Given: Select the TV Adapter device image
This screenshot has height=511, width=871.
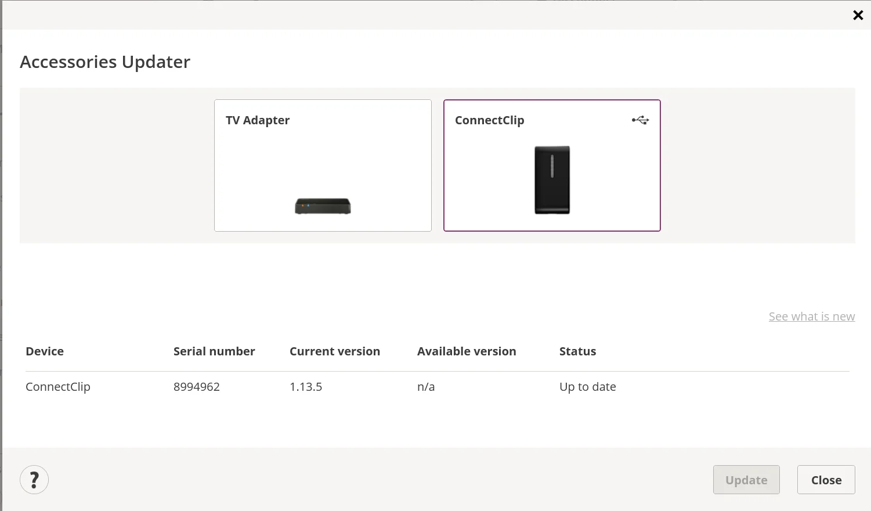Looking at the screenshot, I should click(x=323, y=206).
